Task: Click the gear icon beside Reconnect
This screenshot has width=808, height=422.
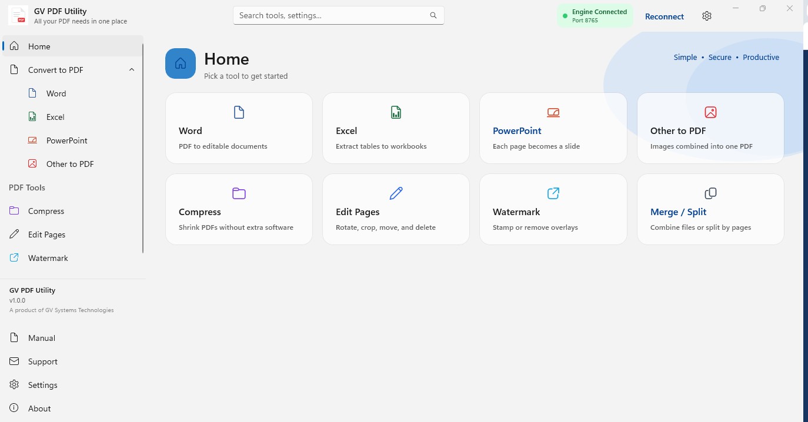Action: click(x=707, y=16)
